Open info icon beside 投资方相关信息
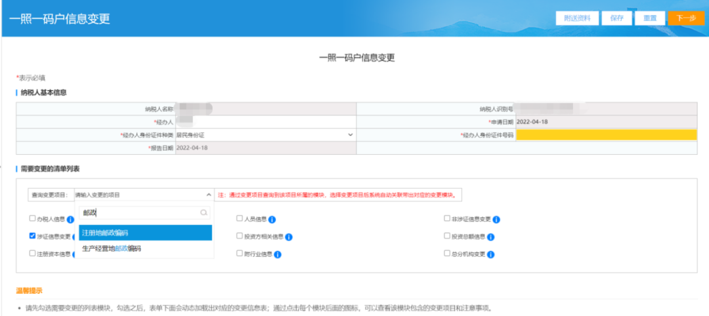 click(x=289, y=237)
